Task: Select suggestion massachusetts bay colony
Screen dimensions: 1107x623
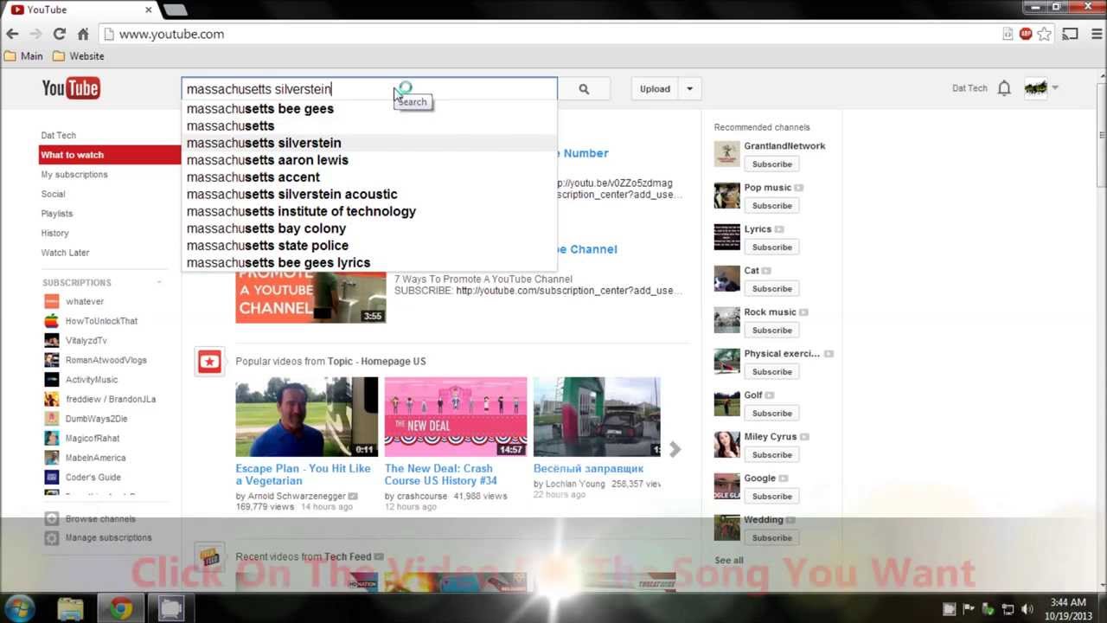Action: pos(369,228)
